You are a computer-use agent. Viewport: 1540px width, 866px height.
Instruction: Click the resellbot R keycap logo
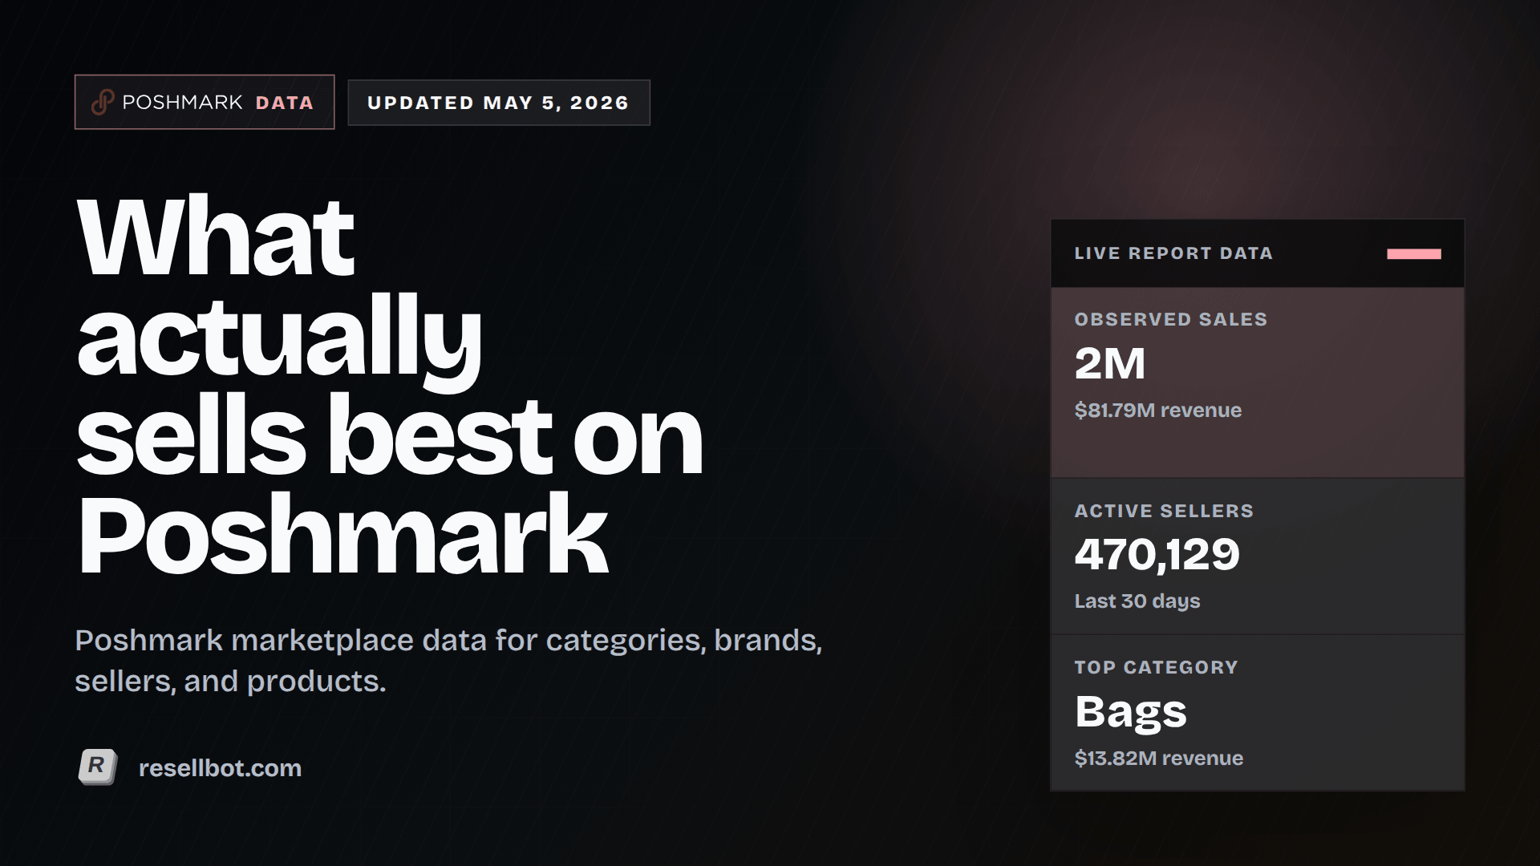tap(97, 767)
